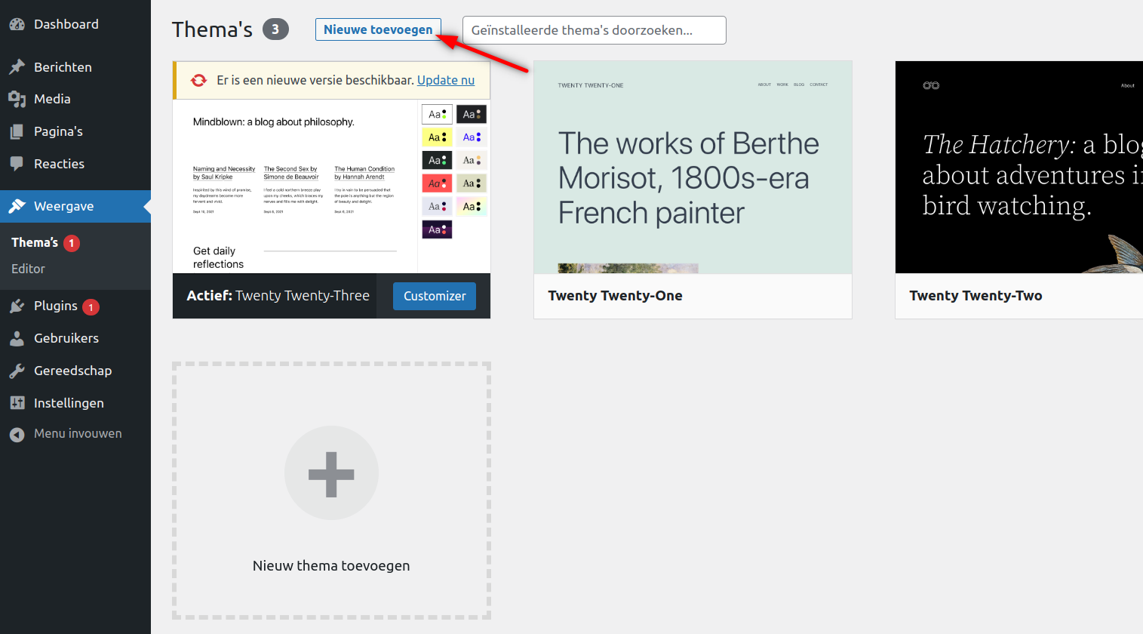
Task: Select the Weergave menu item
Action: [x=75, y=206]
